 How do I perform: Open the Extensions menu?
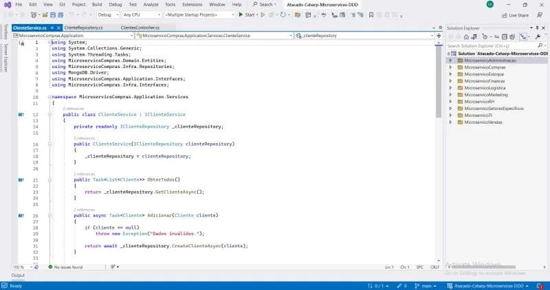[x=192, y=5]
